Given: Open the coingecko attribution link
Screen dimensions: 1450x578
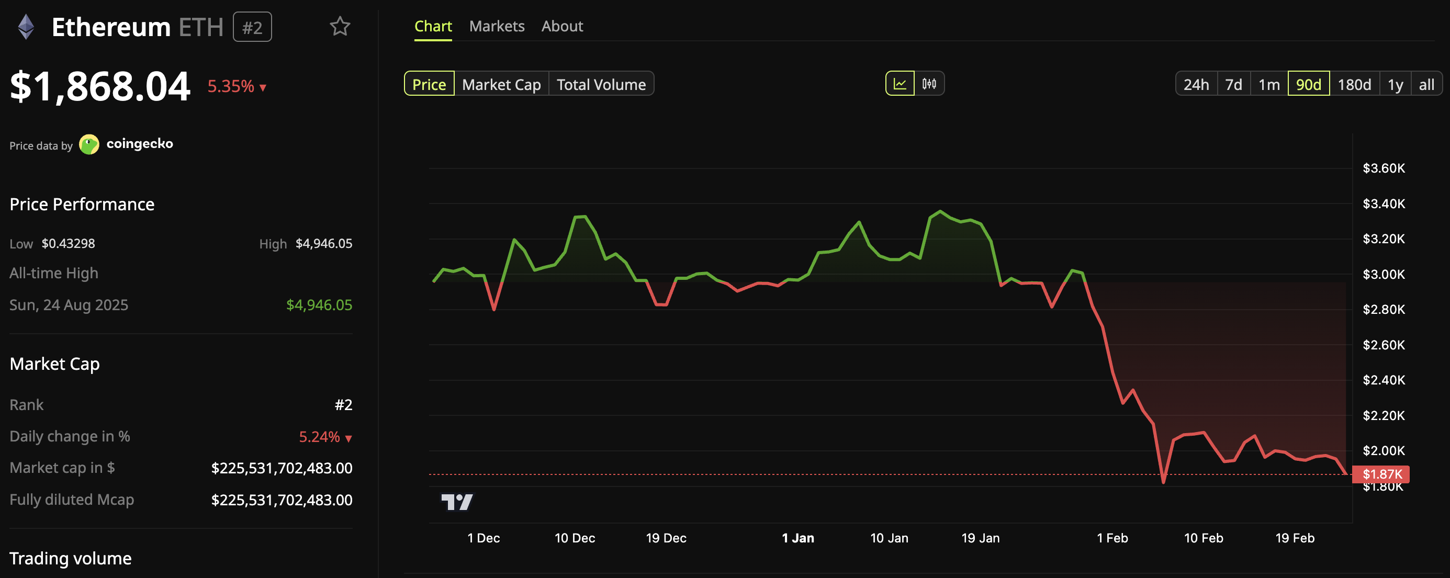Looking at the screenshot, I should [x=140, y=144].
